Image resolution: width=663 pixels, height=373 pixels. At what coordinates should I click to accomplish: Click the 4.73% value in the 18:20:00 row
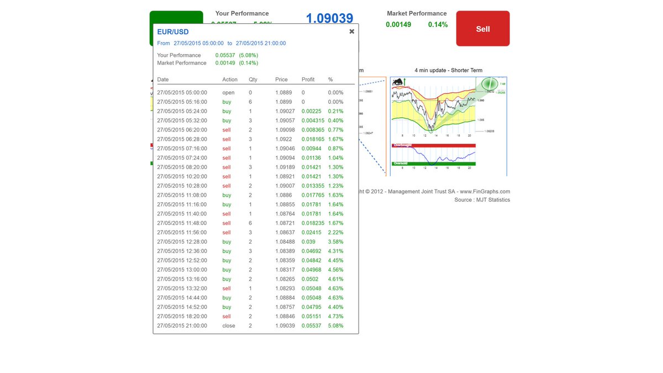(x=336, y=317)
